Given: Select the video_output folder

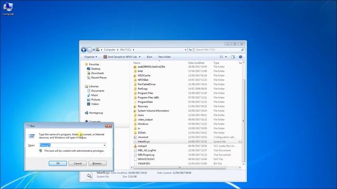Looking at the screenshot, I should click(x=145, y=119).
